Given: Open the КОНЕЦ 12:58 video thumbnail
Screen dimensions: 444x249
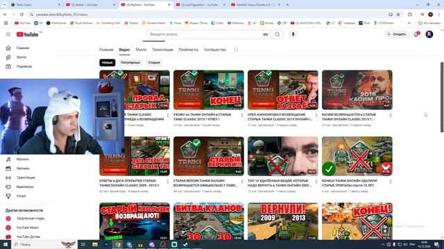Looking at the screenshot, I should coord(209,90).
